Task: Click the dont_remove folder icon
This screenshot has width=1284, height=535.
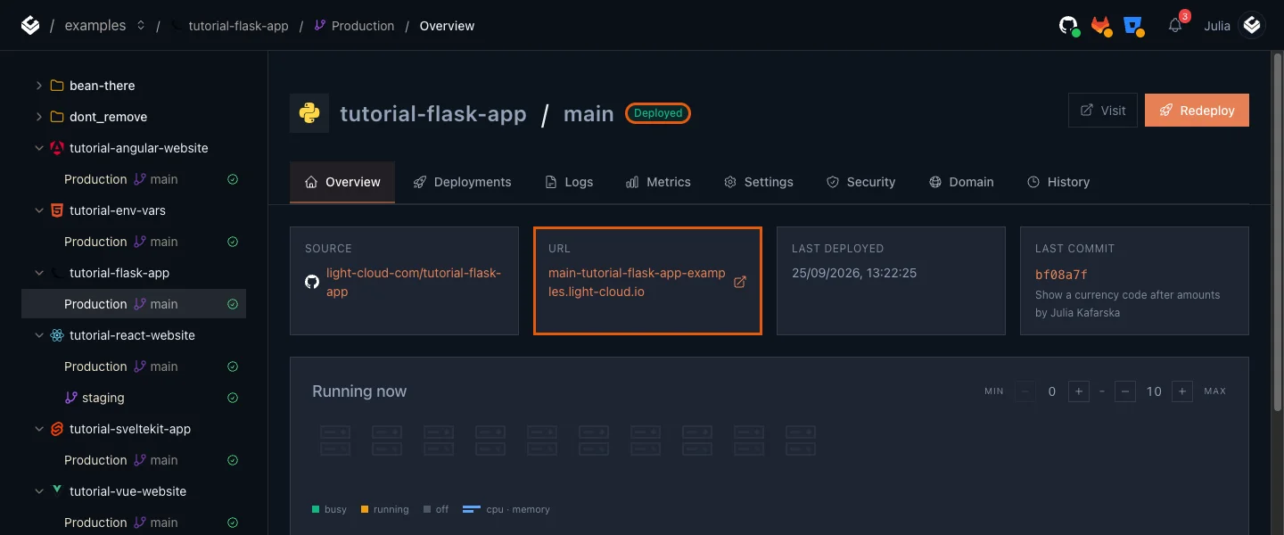Action: [x=57, y=117]
